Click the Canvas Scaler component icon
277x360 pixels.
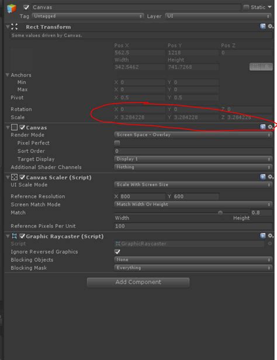click(14, 177)
